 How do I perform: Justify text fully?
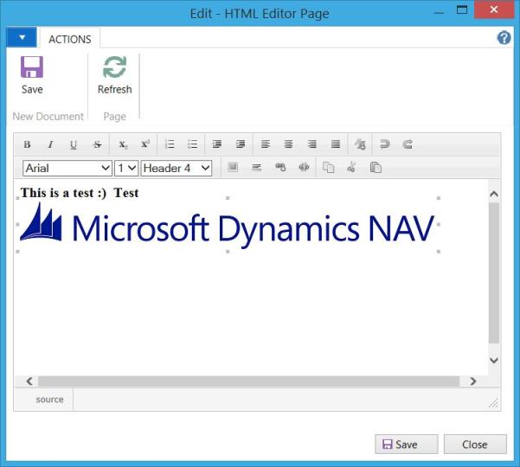[336, 144]
